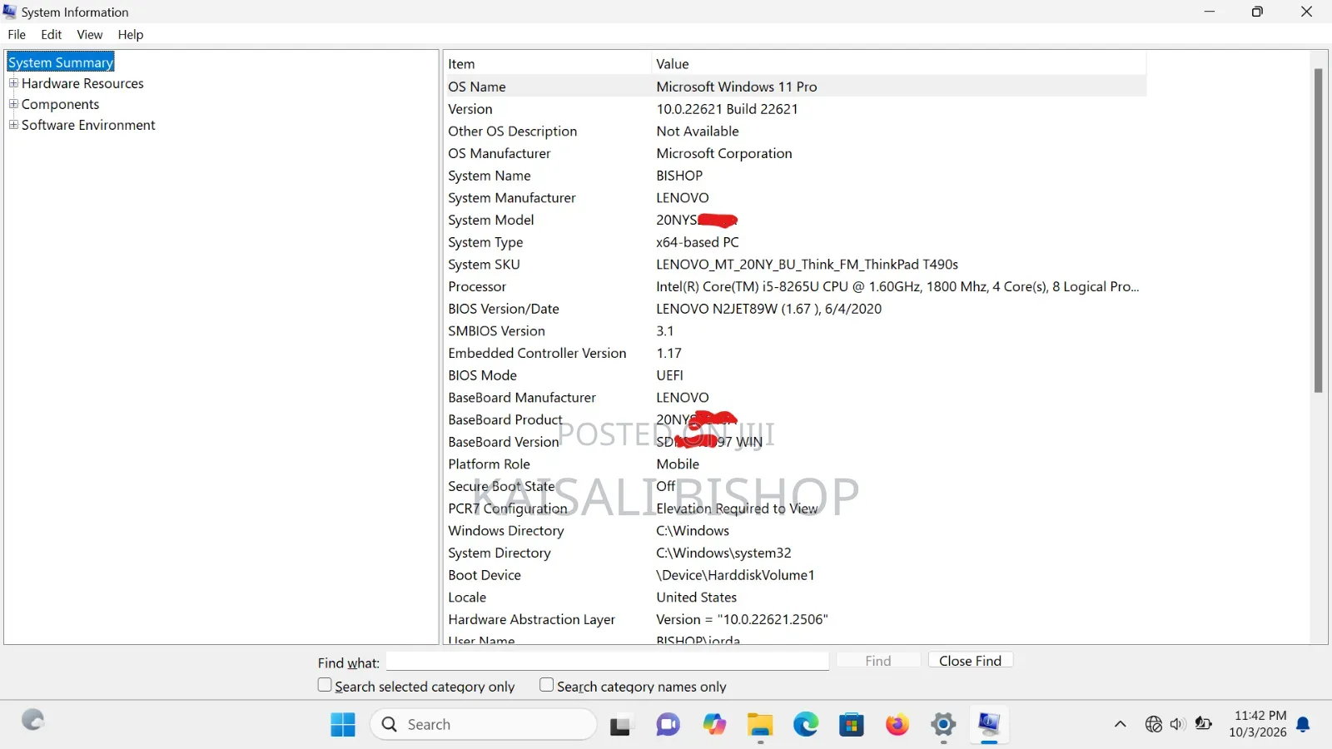Expand the Components tree node
This screenshot has height=749, width=1332.
13,104
